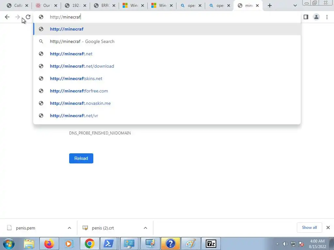Open the Windows Start menu

8,243
